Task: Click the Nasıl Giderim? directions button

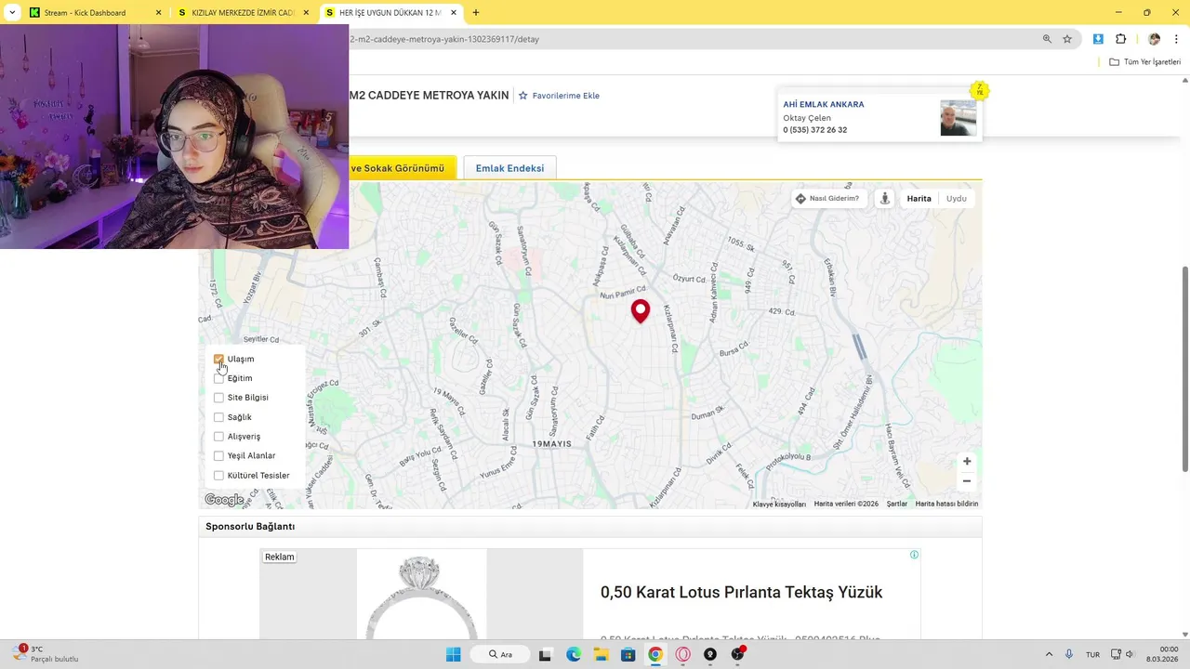Action: [x=829, y=199]
